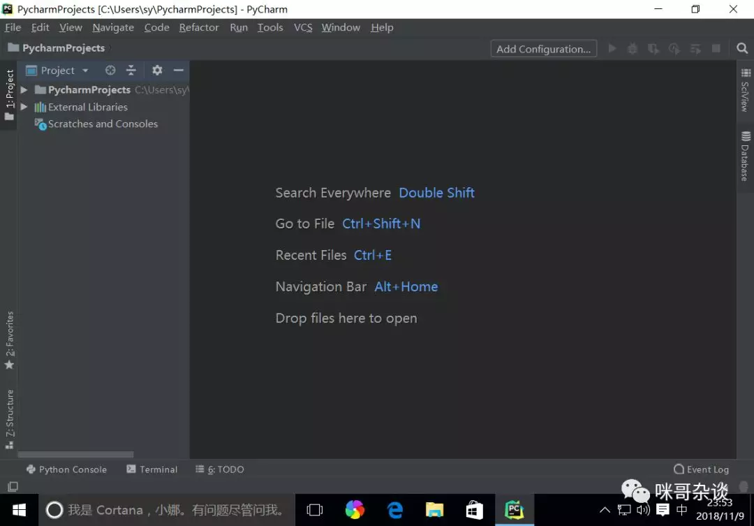Click the Project panel horizontal scrollbar

[75, 454]
